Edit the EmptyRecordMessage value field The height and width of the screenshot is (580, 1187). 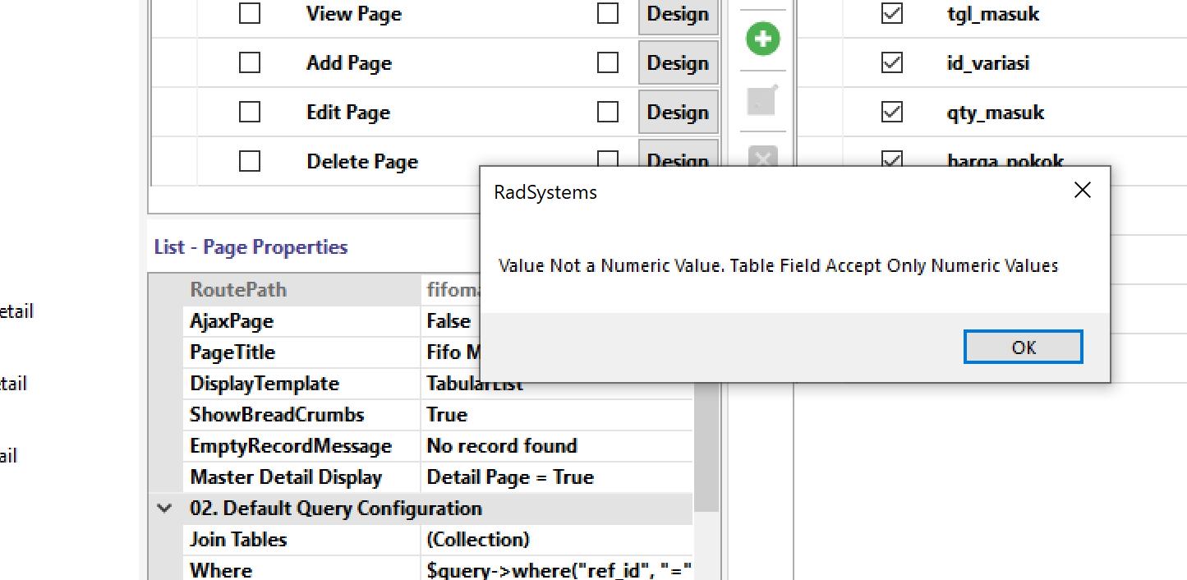[x=555, y=446]
